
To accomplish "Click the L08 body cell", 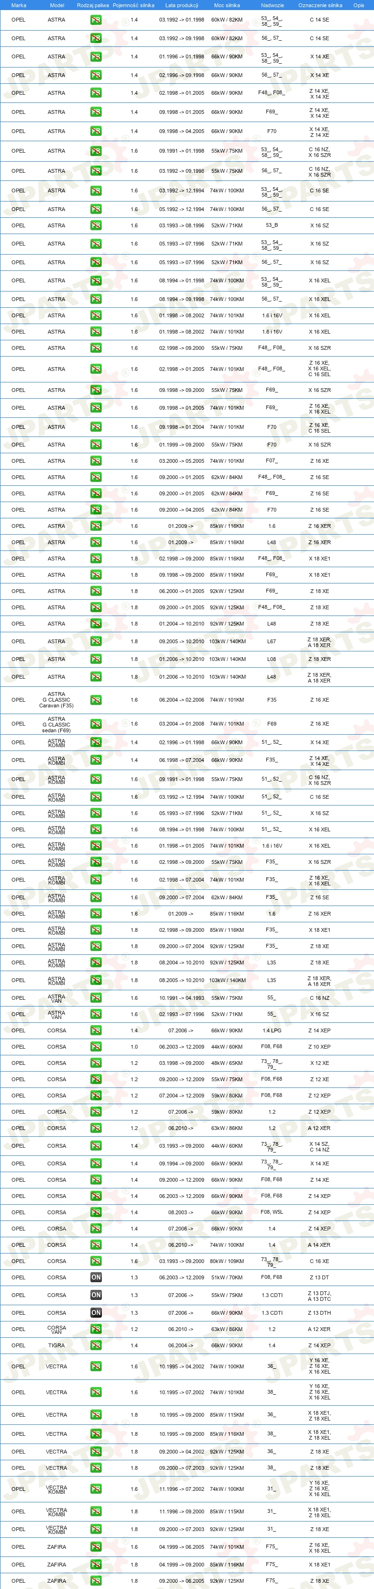I will click(272, 659).
